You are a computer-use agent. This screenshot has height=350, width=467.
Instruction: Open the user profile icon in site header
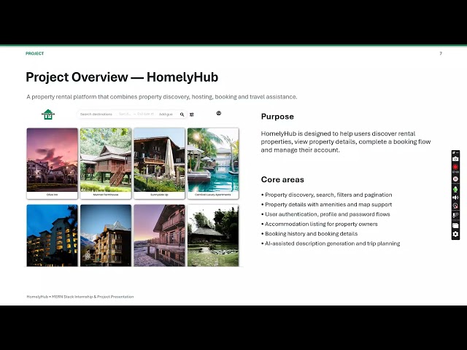pyautogui.click(x=219, y=113)
